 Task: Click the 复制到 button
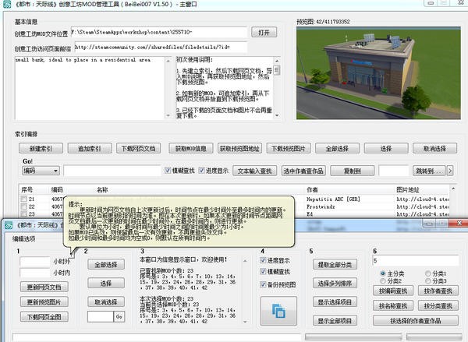click(353, 171)
